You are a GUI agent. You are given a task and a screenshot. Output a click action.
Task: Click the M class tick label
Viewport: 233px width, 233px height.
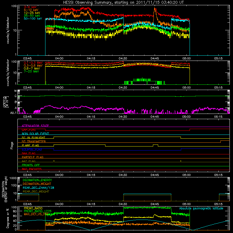tap(15, 91)
